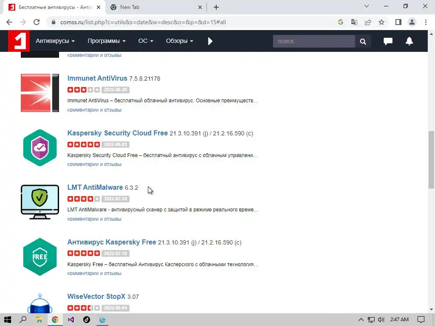Screen dimensions: 435x326
Task: Click date badge 2022-08-03
Action: point(116,144)
